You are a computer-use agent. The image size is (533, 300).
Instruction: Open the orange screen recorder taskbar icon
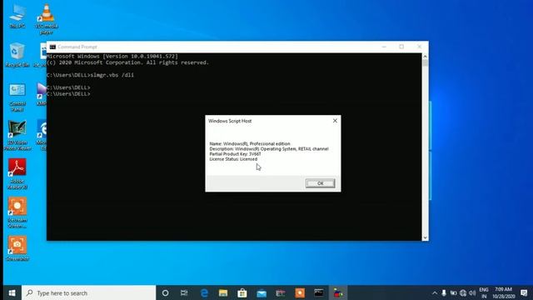(x=300, y=292)
